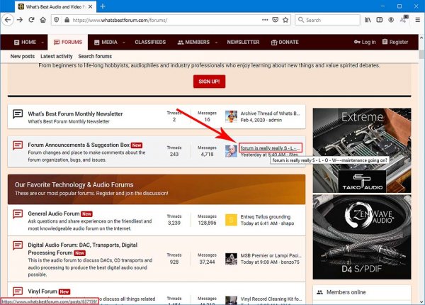Select the FORUMS navigation tab
Viewport: 425px width, 305px height.
click(x=68, y=43)
